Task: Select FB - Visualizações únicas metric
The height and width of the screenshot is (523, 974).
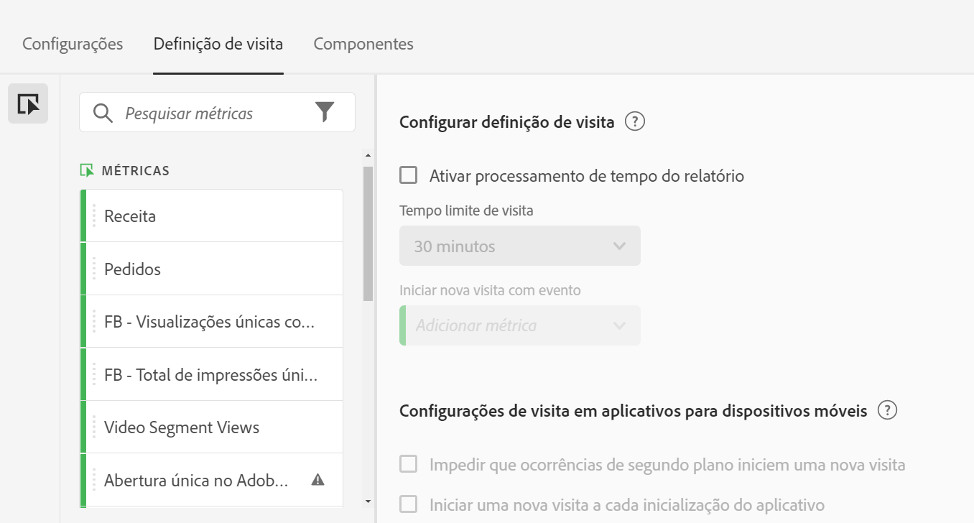Action: click(209, 322)
